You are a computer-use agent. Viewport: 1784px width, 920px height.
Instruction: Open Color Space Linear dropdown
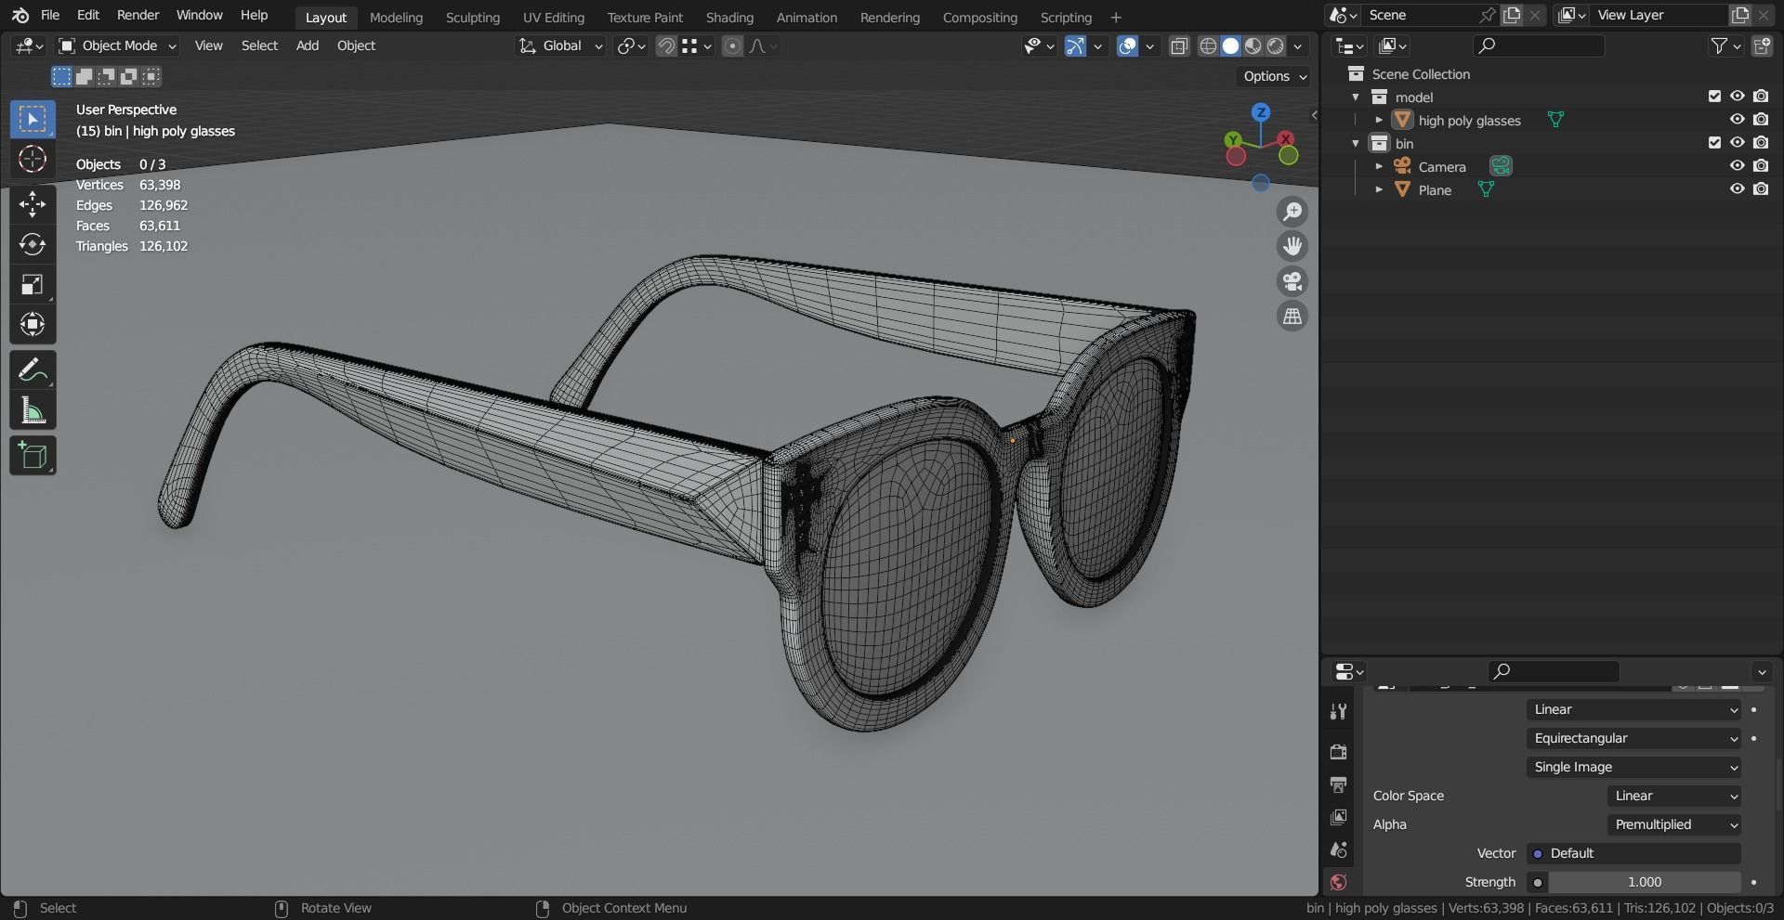tap(1674, 796)
